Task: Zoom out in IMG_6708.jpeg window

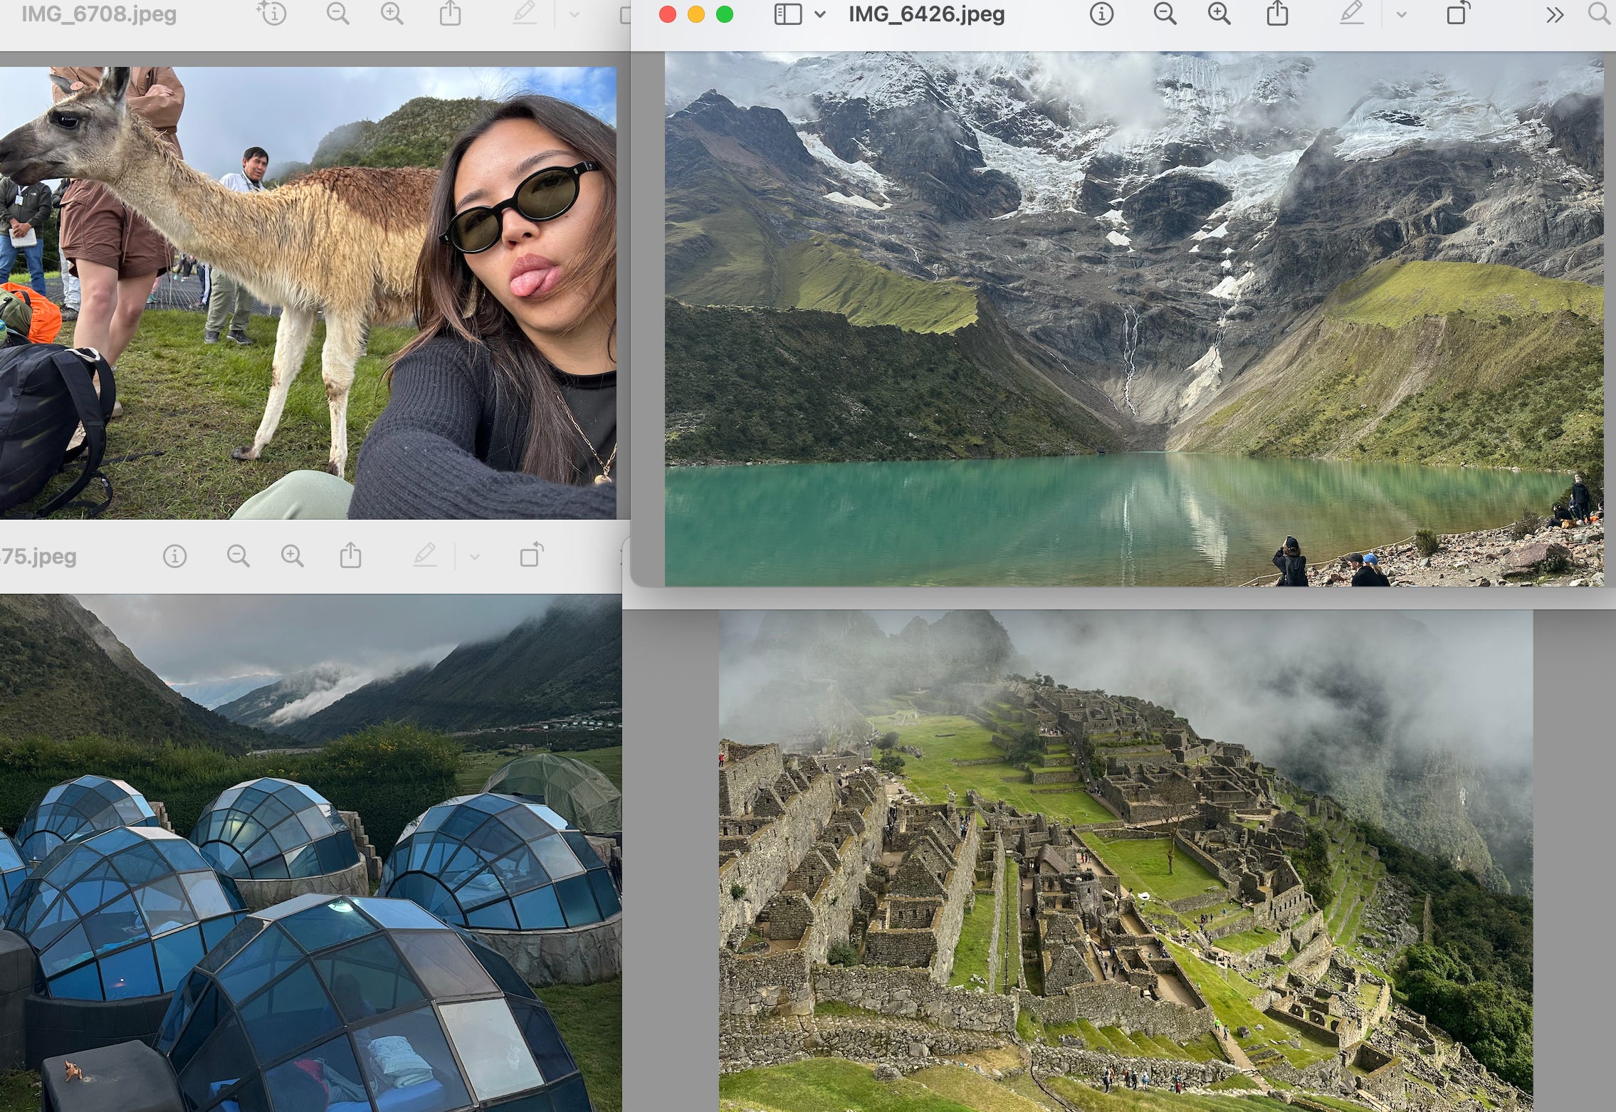Action: pyautogui.click(x=337, y=14)
